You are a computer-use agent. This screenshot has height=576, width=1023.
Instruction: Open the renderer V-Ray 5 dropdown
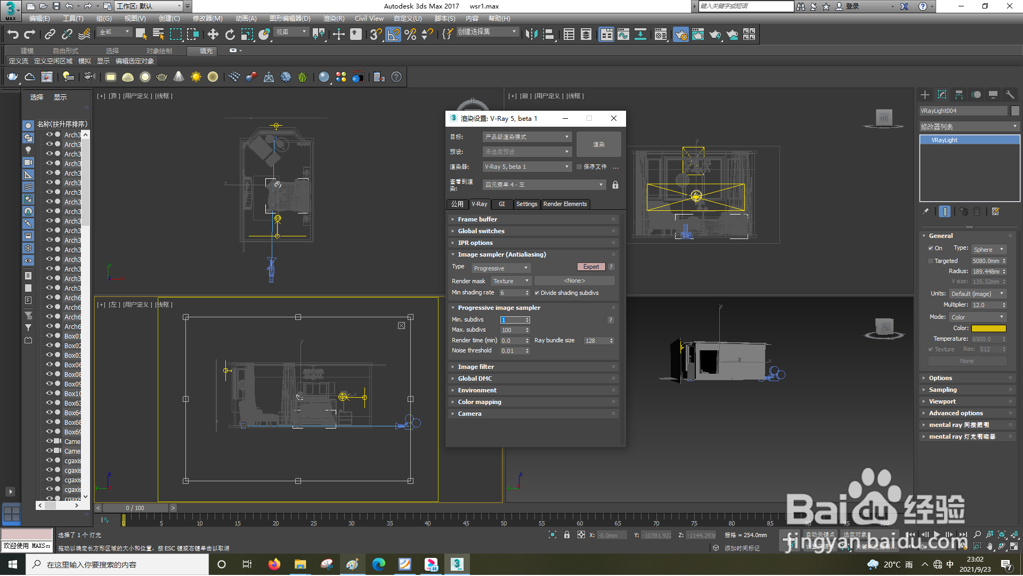tap(527, 167)
